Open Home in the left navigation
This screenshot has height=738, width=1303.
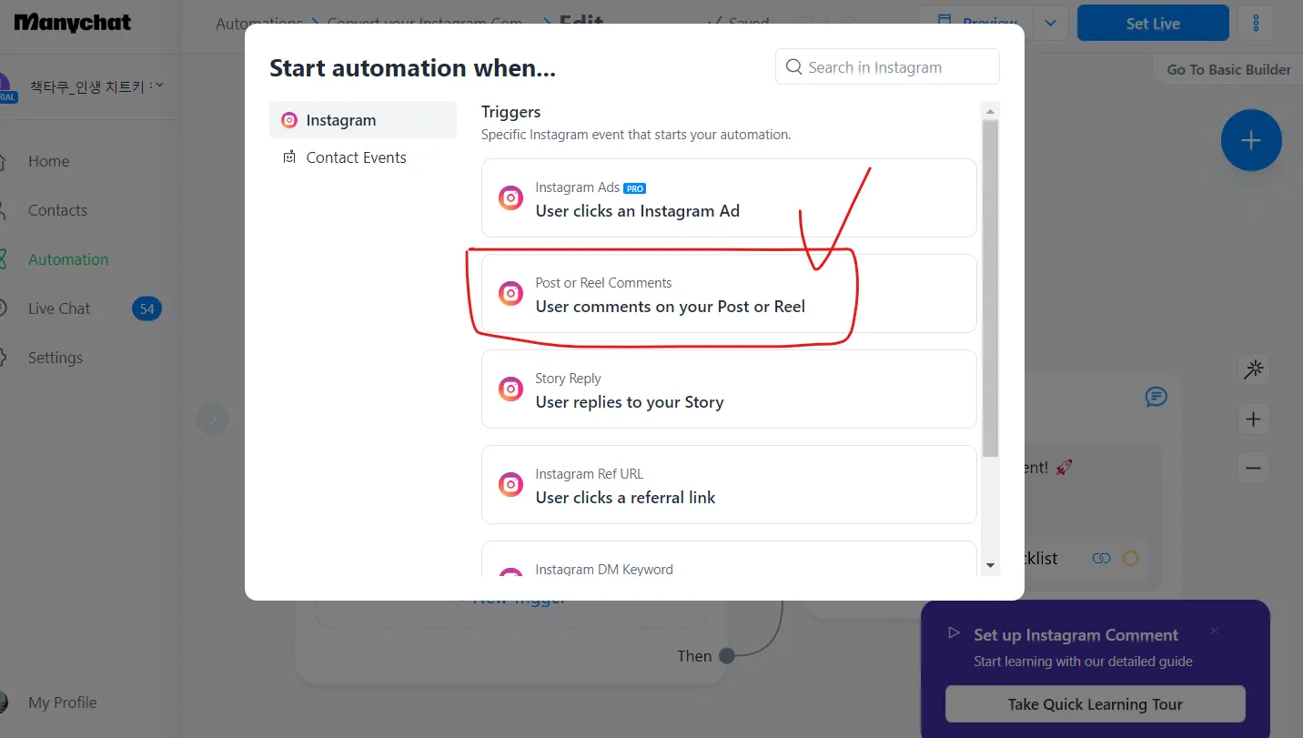pos(48,161)
